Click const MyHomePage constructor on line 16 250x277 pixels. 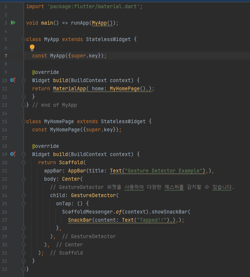[x=77, y=130]
